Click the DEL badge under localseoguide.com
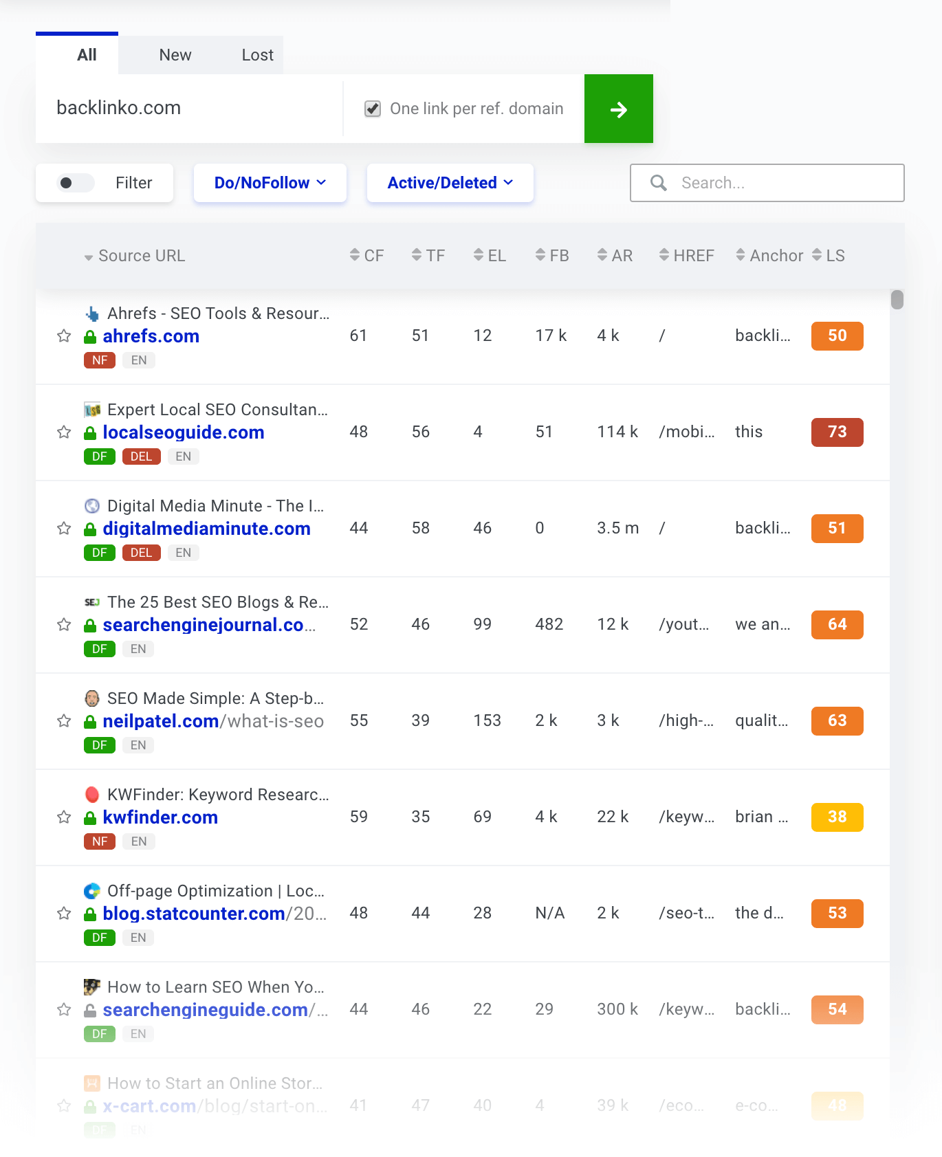 (142, 456)
